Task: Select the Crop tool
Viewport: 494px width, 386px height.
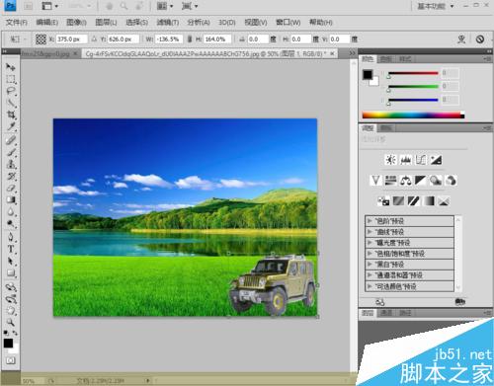Action: click(x=11, y=115)
